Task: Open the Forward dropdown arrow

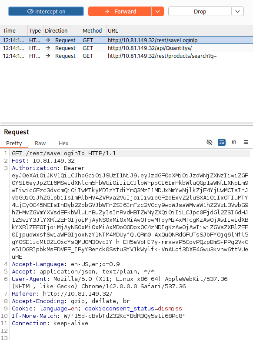Action: pyautogui.click(x=158, y=11)
